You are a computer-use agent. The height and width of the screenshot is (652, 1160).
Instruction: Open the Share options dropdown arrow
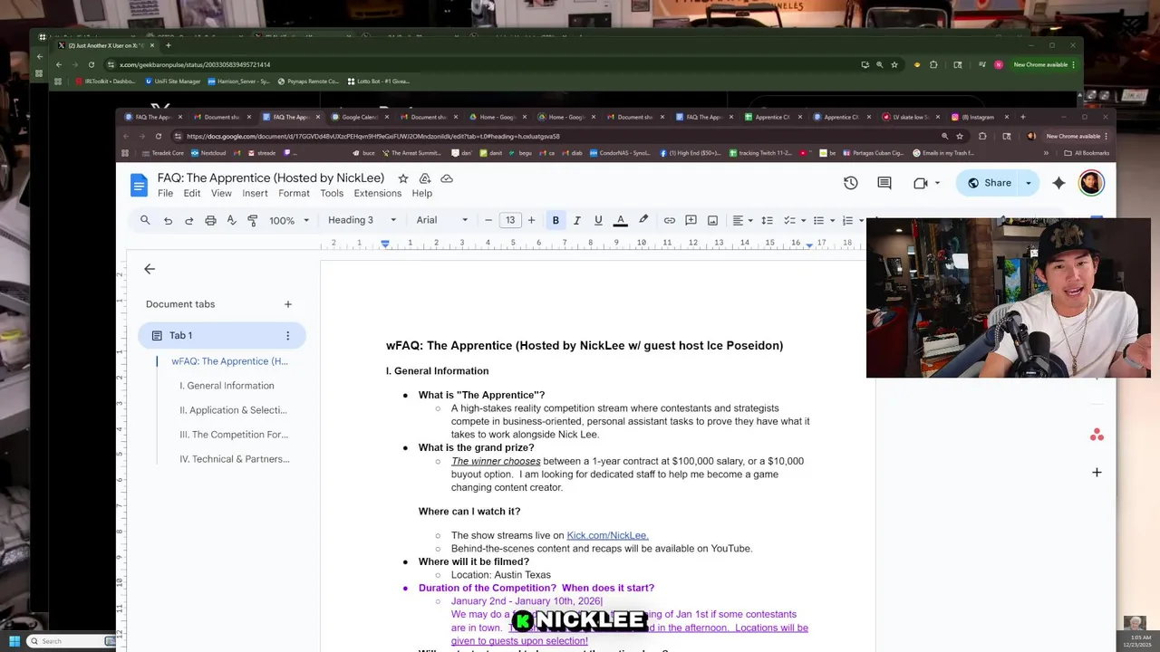tap(1028, 183)
